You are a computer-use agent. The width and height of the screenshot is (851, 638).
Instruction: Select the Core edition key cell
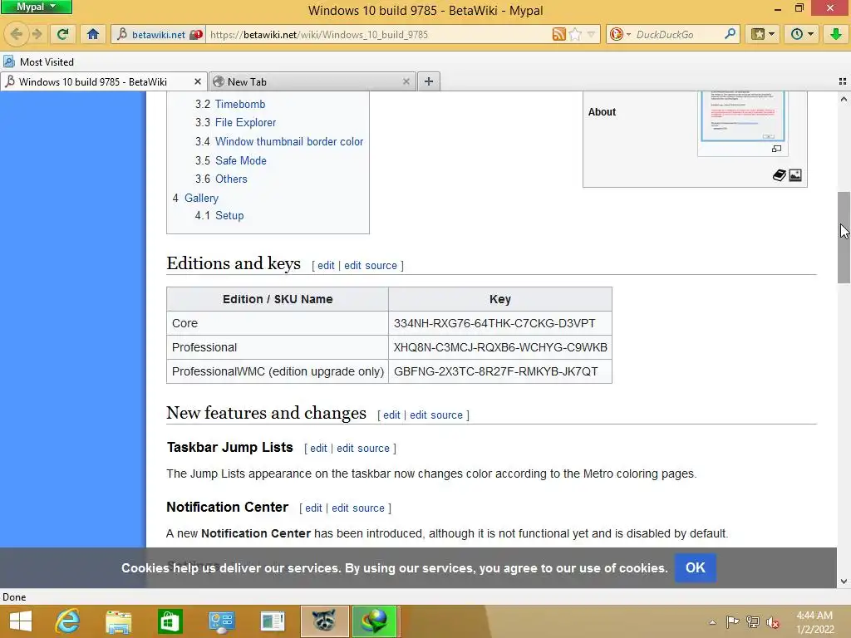coord(499,323)
